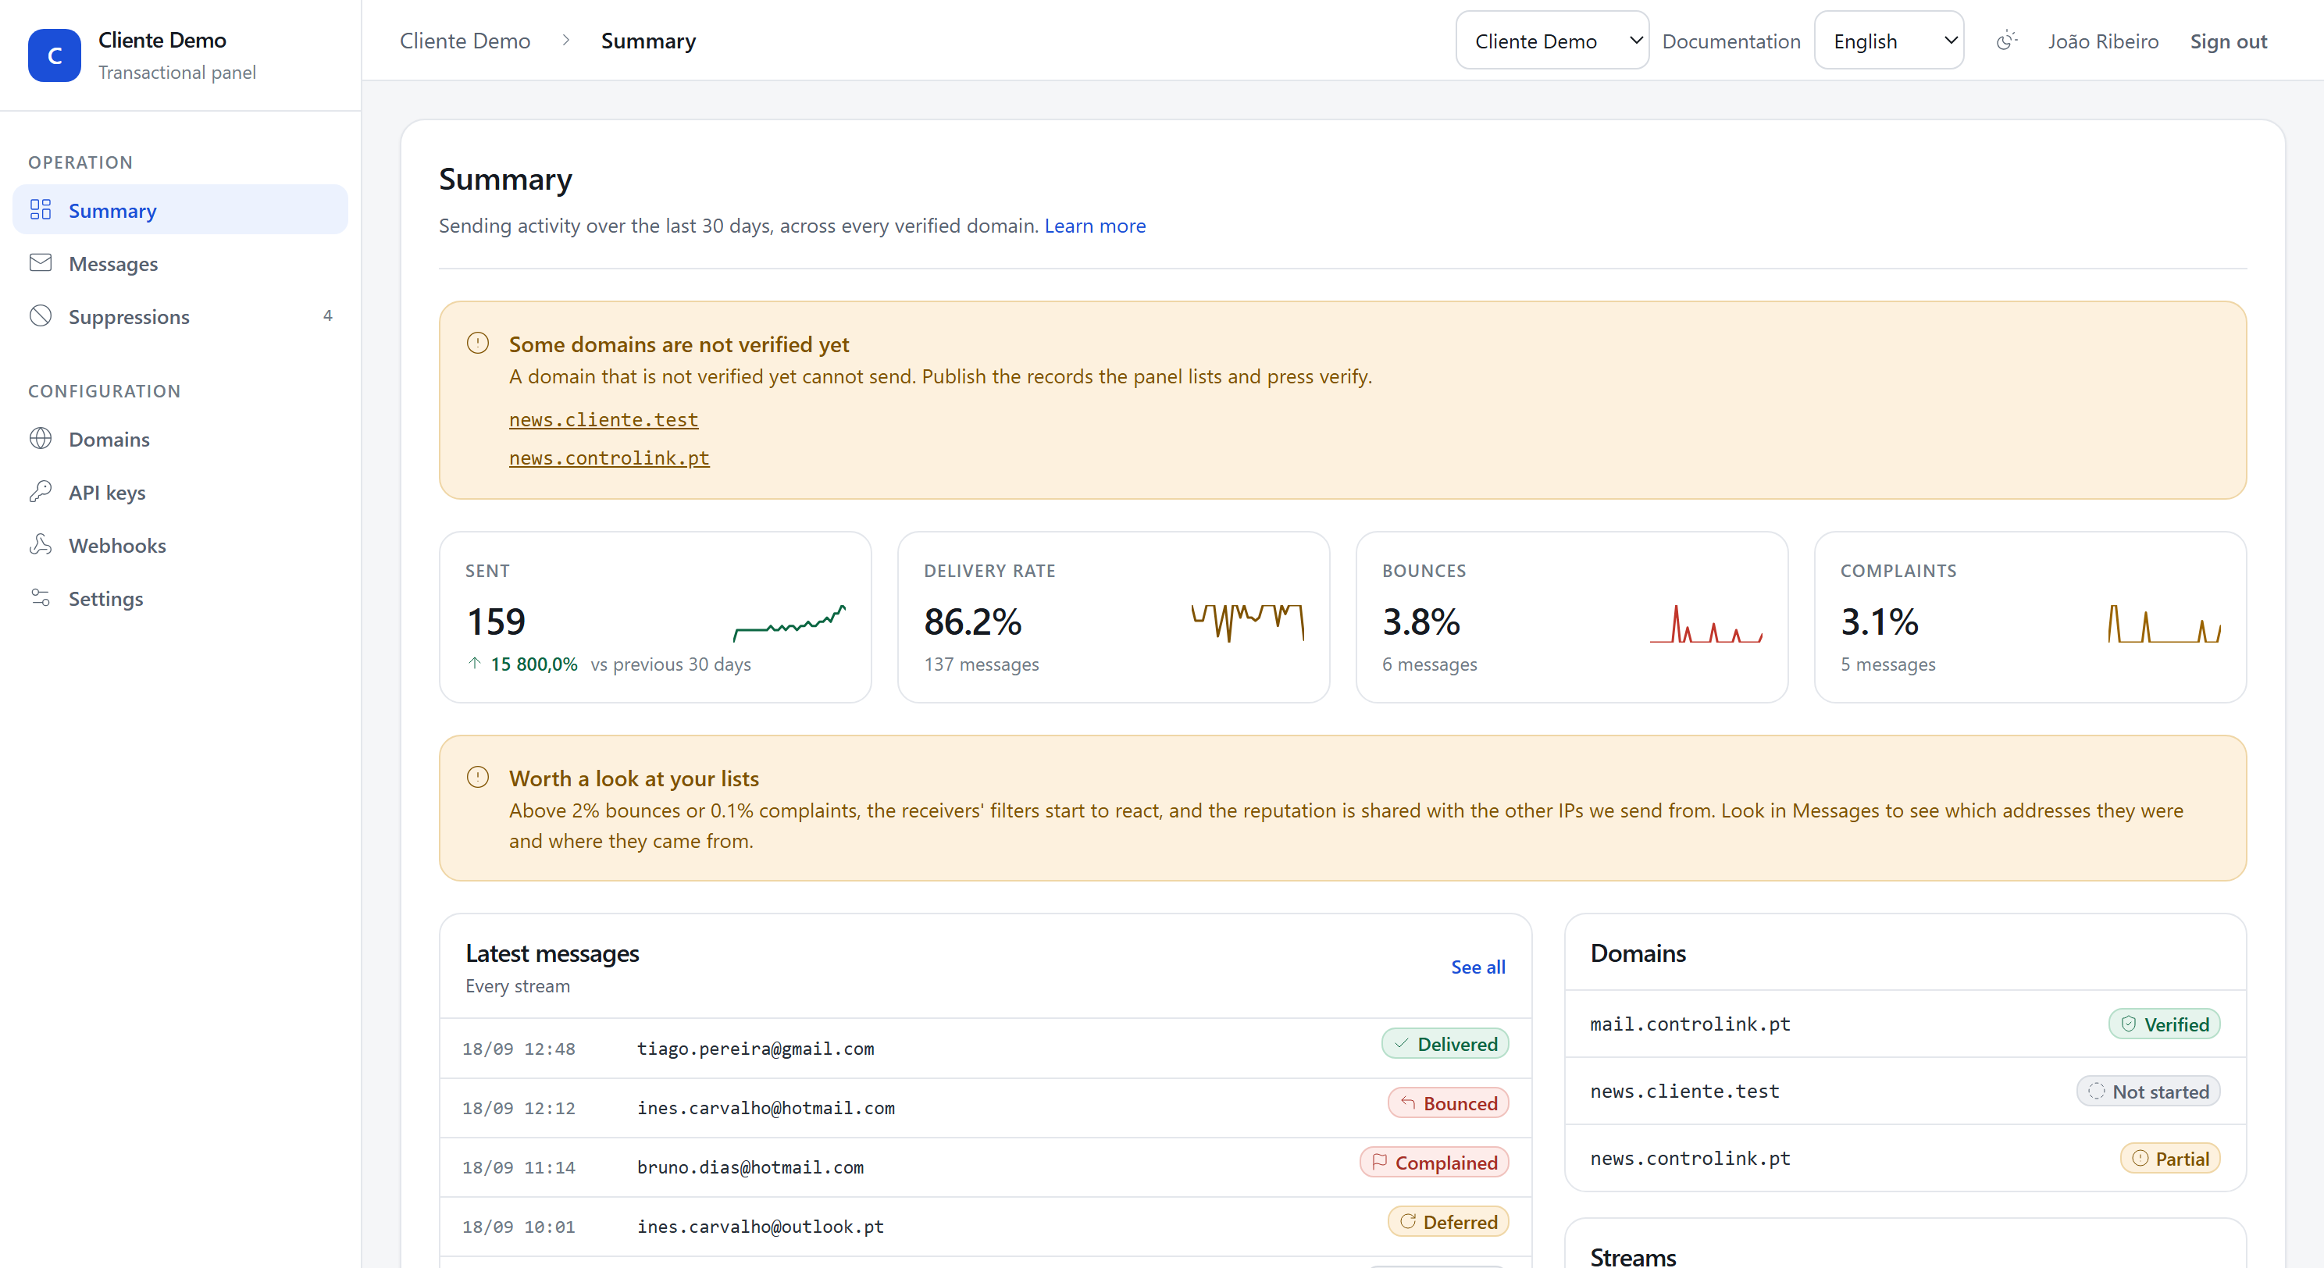Click the Sent sparkline chart

[x=790, y=623]
